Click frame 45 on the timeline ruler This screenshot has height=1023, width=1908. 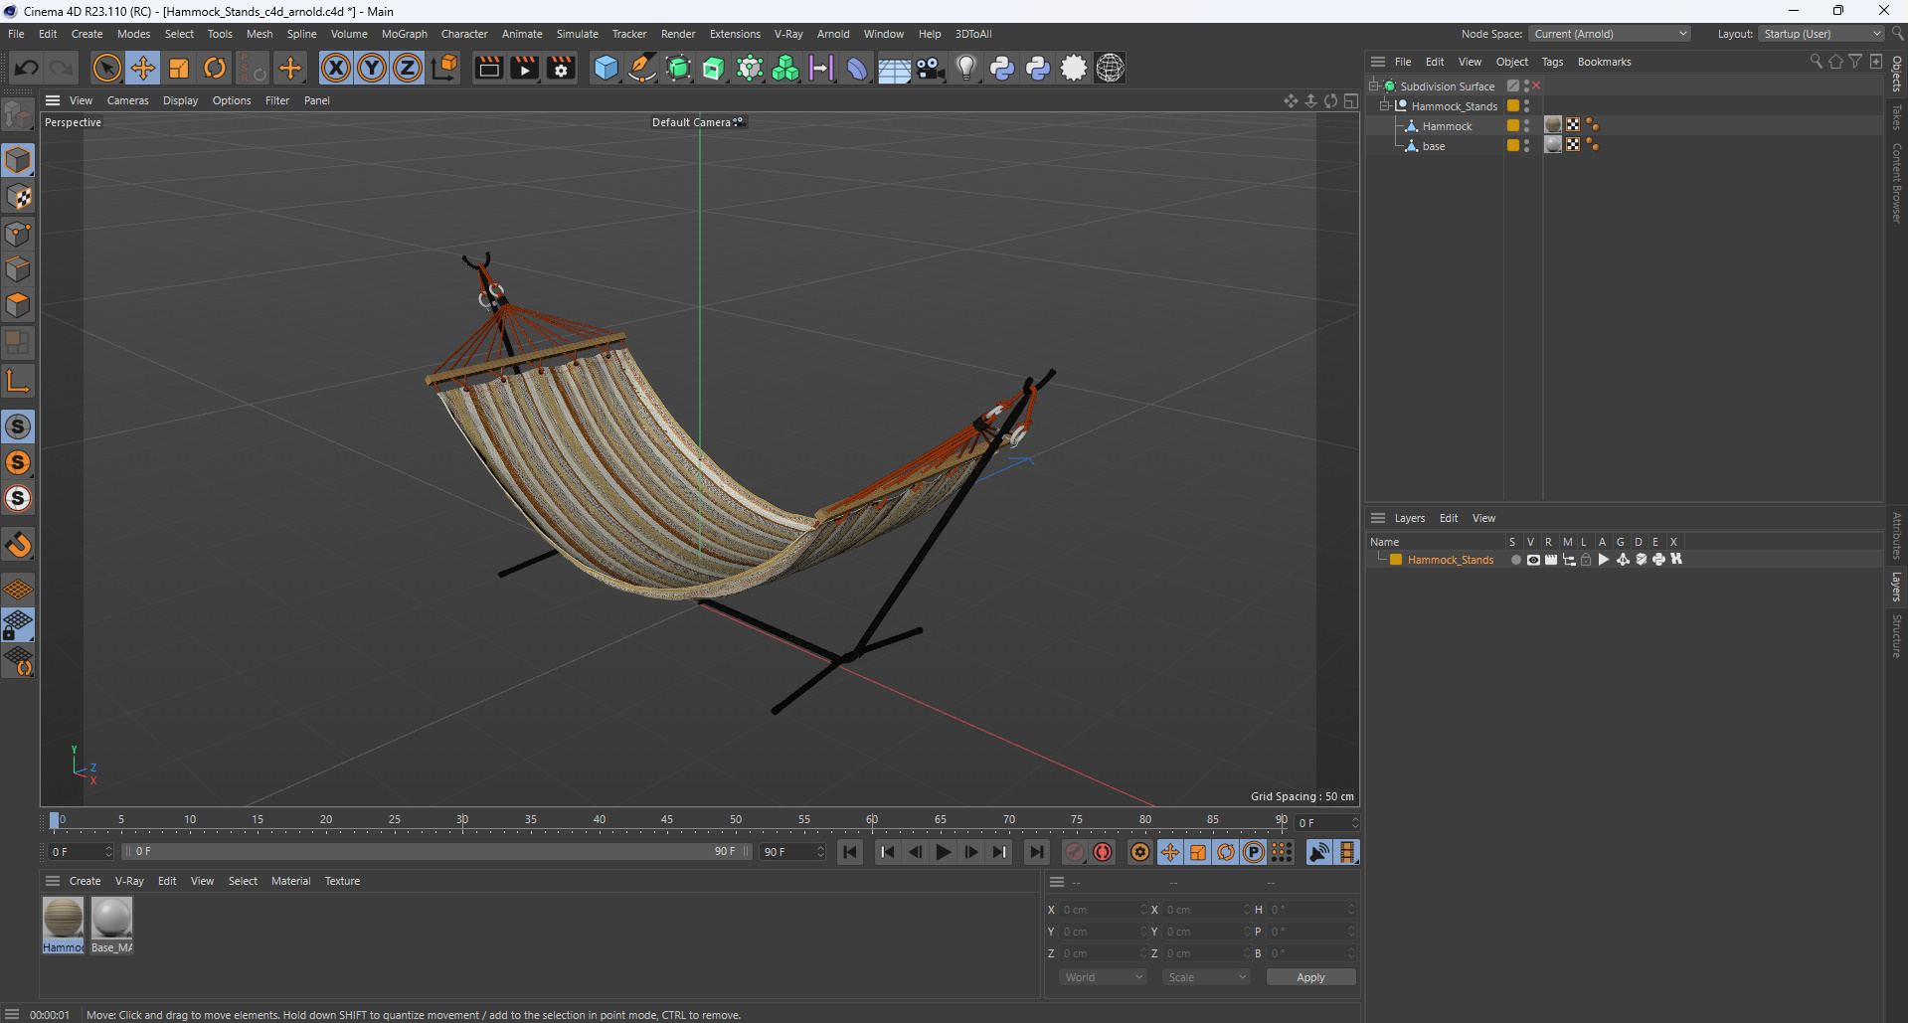click(667, 821)
